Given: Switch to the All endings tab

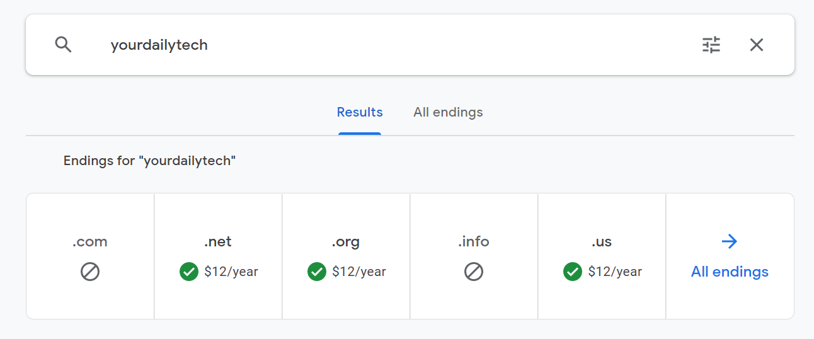Looking at the screenshot, I should tap(448, 113).
